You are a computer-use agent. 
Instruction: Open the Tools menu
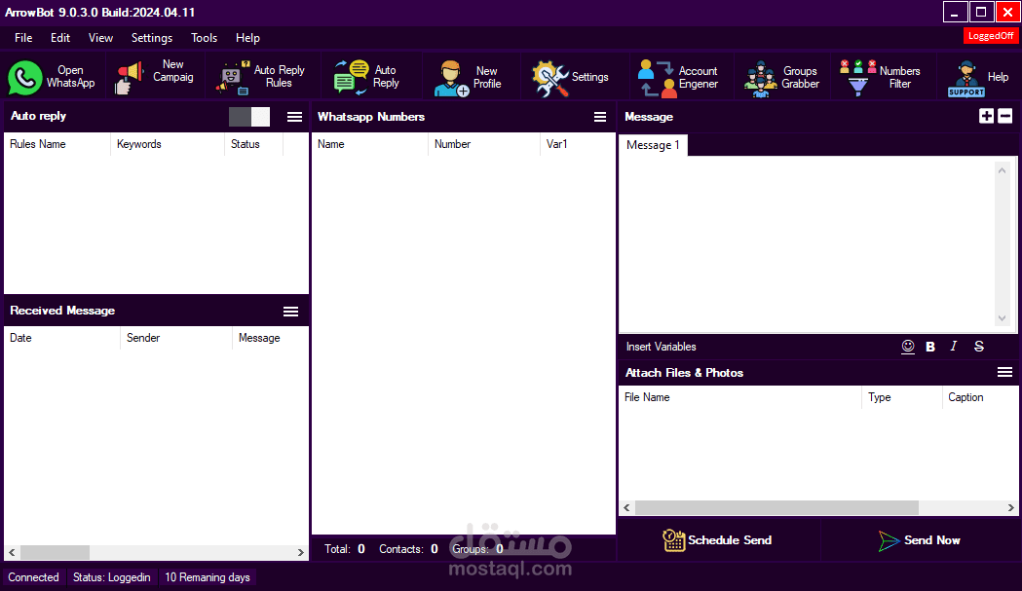[204, 38]
